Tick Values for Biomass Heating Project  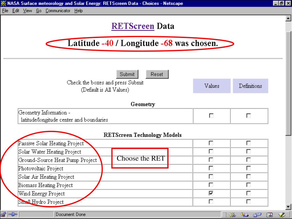(x=211, y=185)
